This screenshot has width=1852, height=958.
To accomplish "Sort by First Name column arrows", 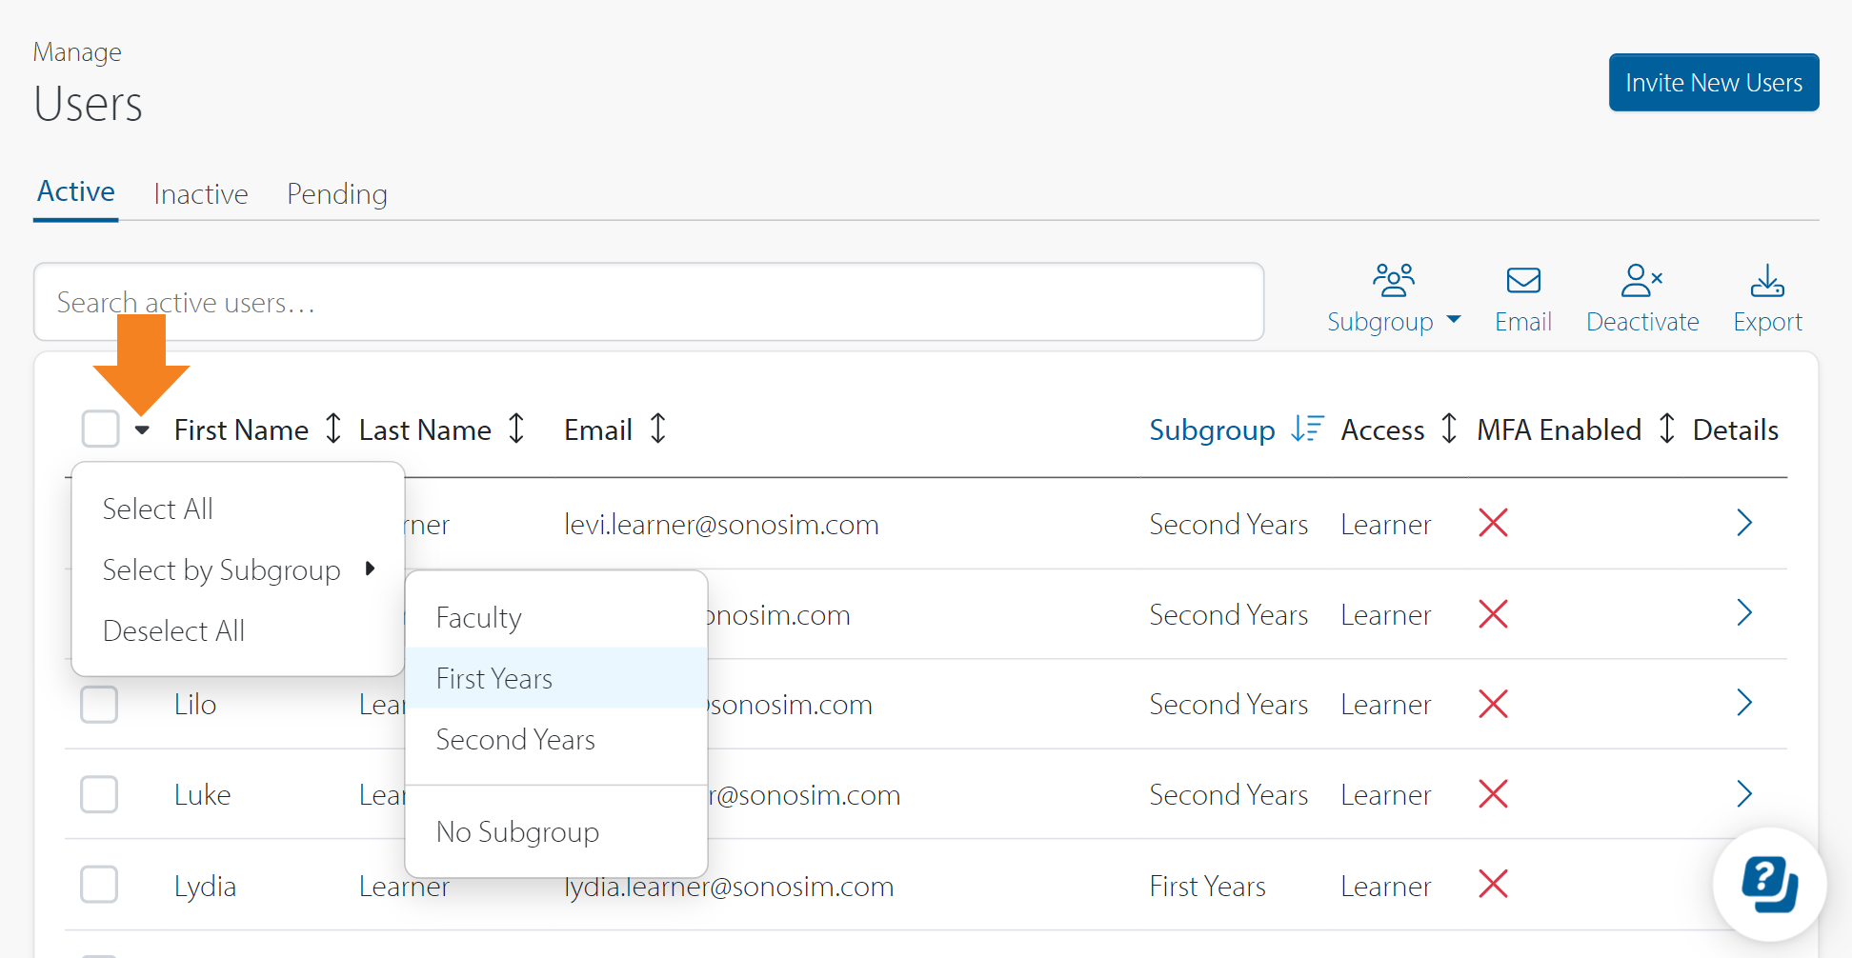I will coord(332,429).
